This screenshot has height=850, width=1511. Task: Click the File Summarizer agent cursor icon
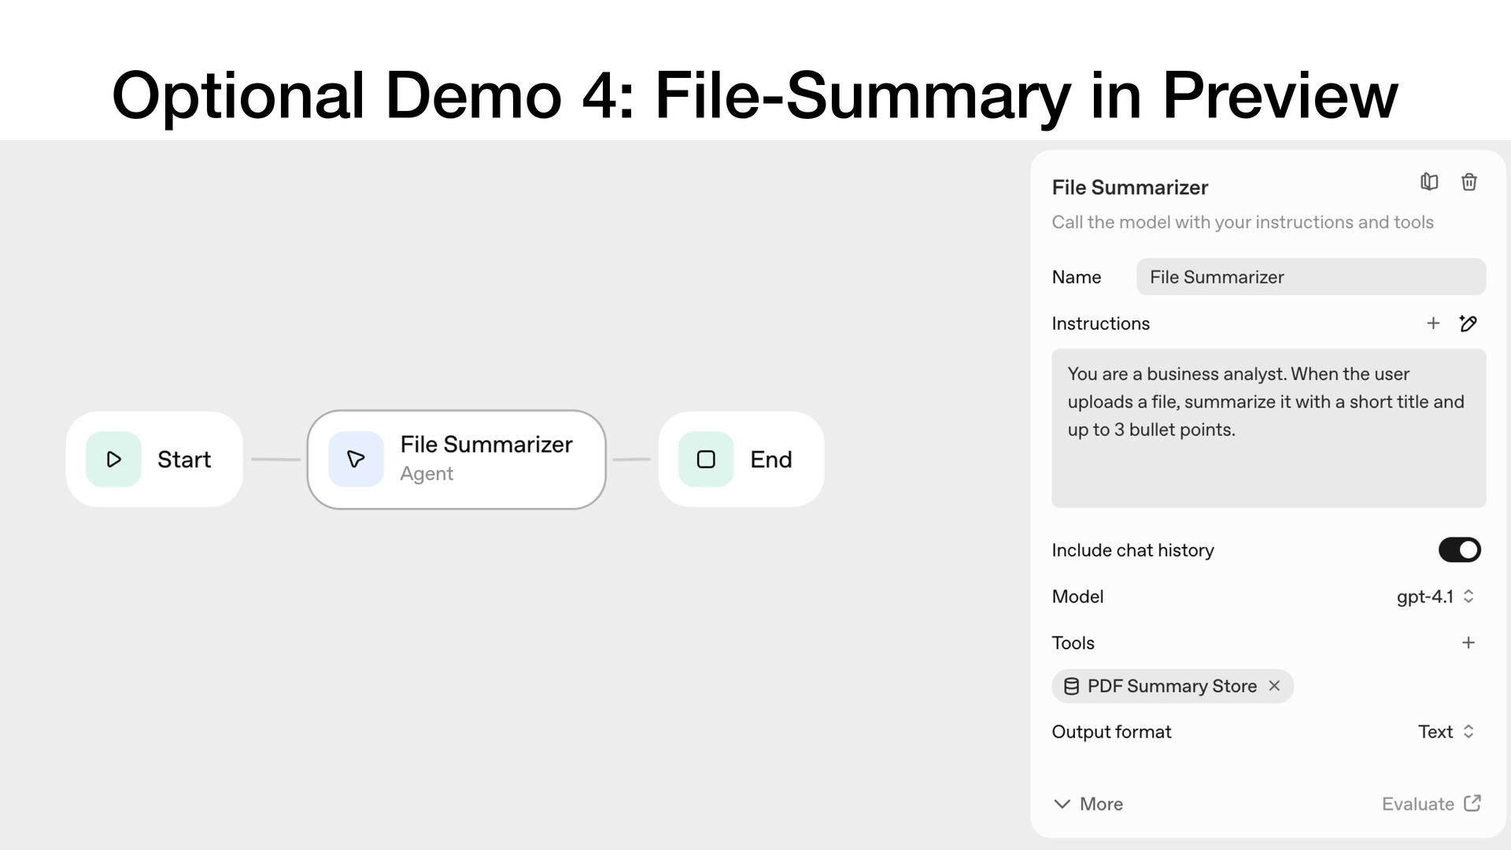click(356, 459)
